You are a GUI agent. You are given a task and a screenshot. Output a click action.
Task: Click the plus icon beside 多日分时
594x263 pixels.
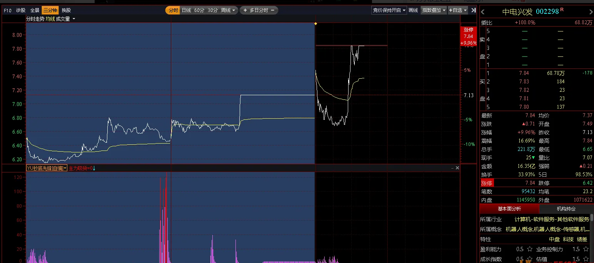[245, 10]
